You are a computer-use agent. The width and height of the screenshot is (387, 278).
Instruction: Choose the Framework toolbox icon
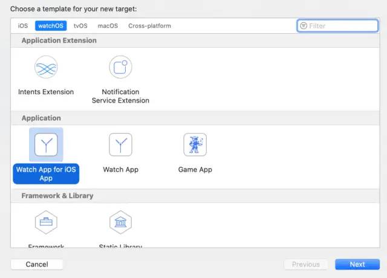coord(46,222)
